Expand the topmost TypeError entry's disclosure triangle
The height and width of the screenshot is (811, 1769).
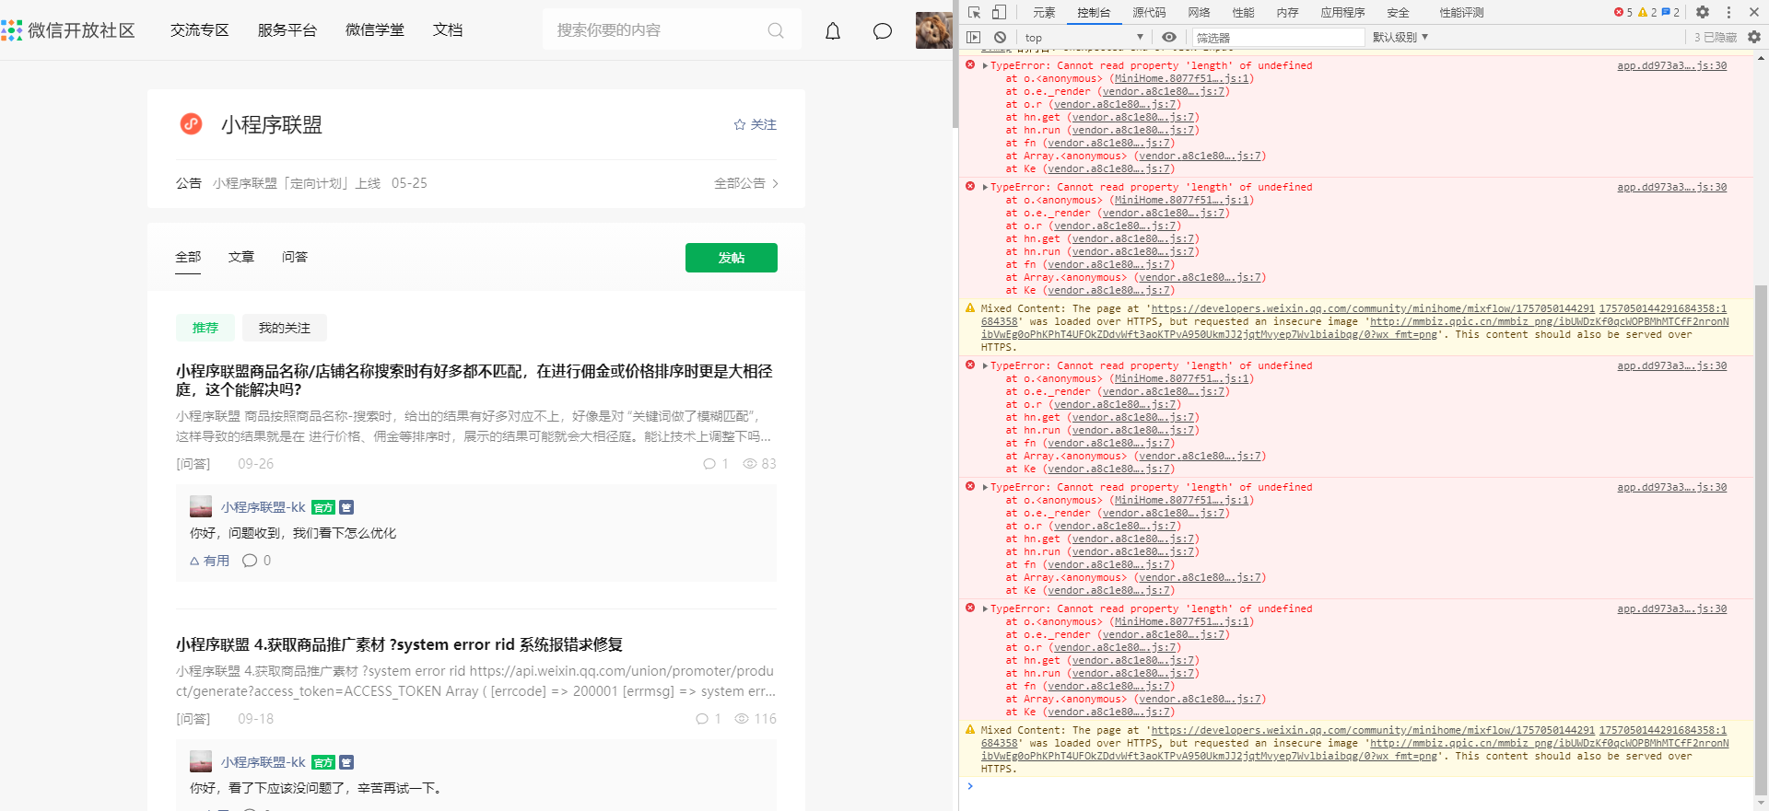point(985,65)
